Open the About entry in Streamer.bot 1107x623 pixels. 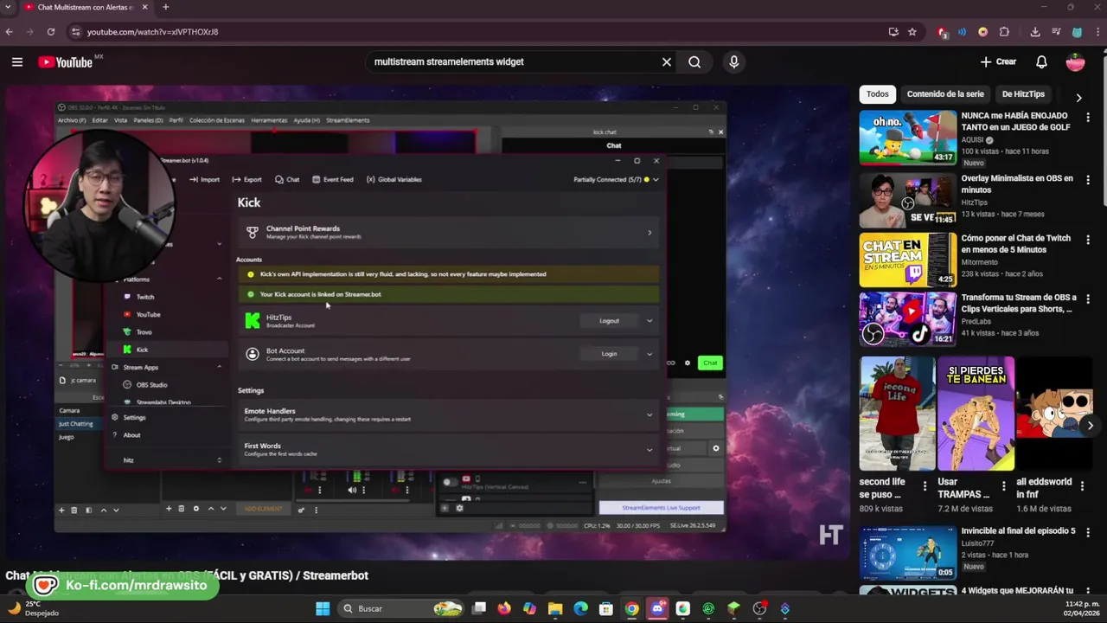125,434
